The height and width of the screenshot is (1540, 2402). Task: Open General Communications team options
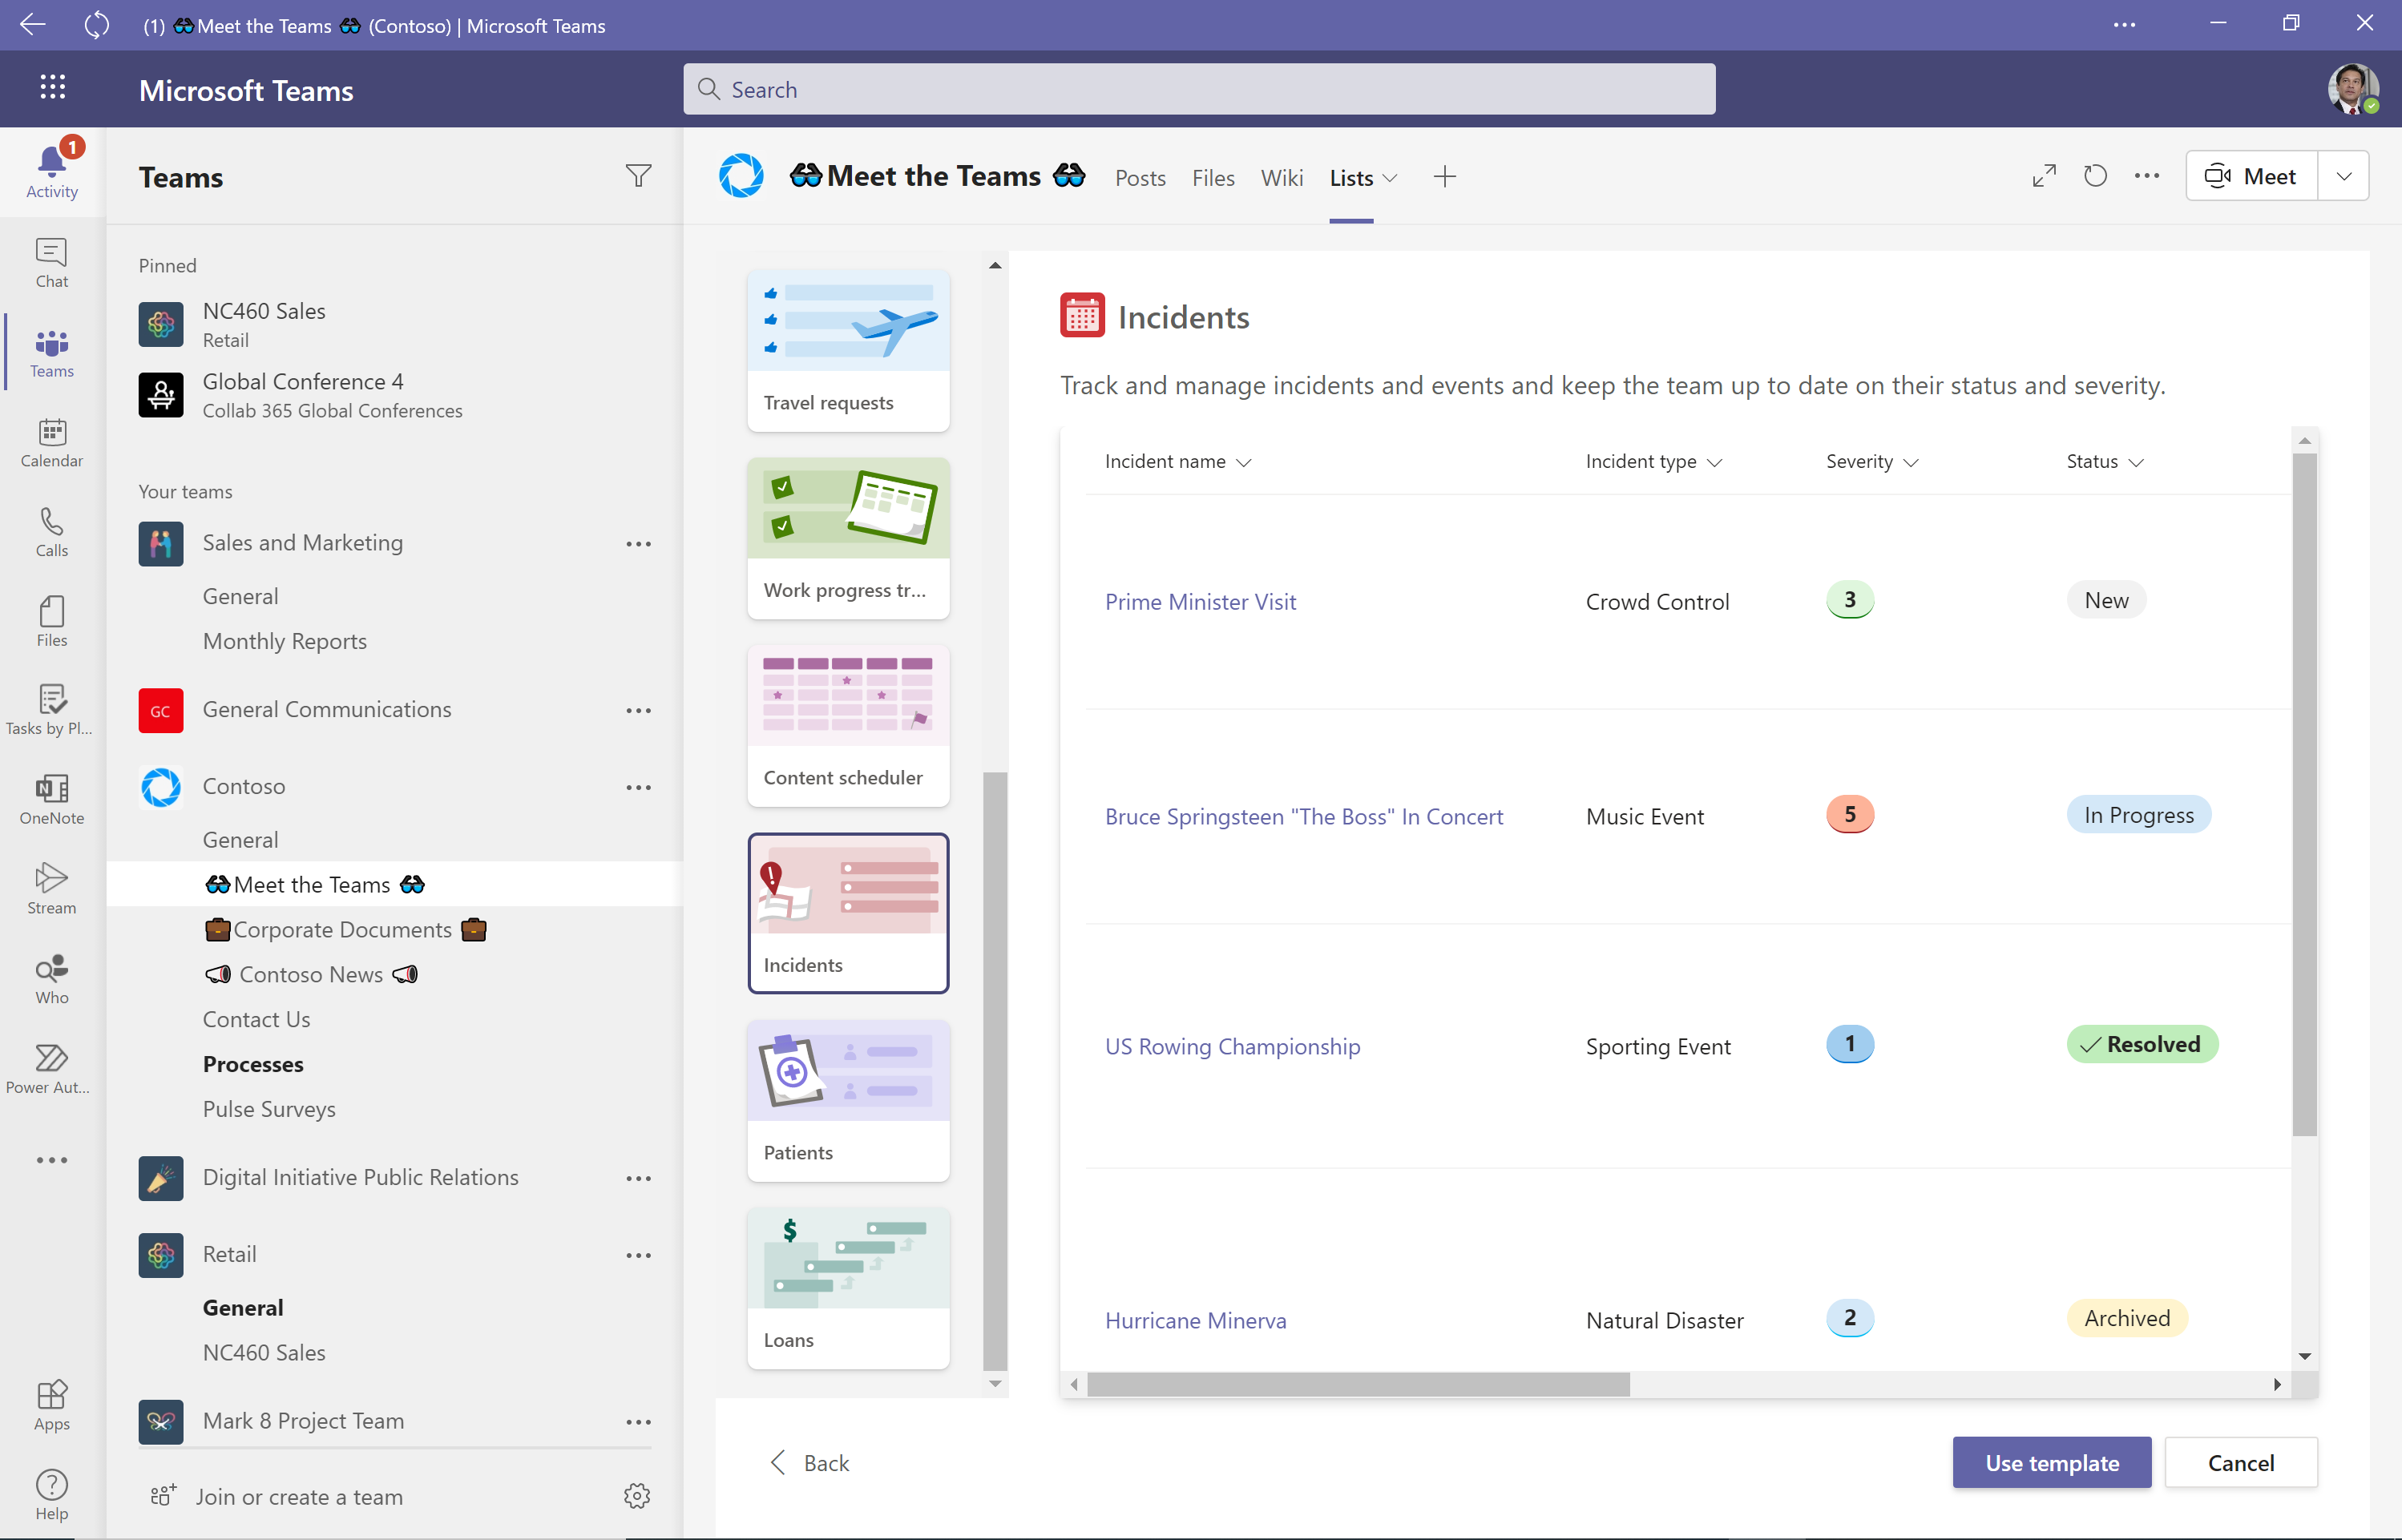tap(638, 711)
